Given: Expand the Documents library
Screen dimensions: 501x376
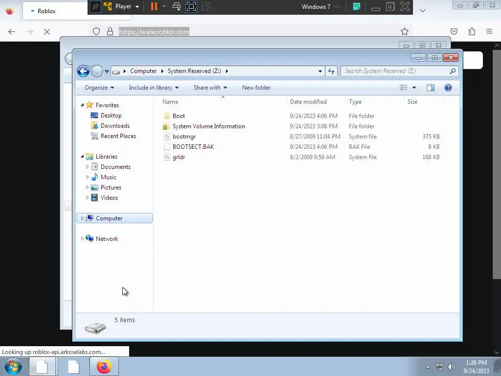Looking at the screenshot, I should click(87, 167).
